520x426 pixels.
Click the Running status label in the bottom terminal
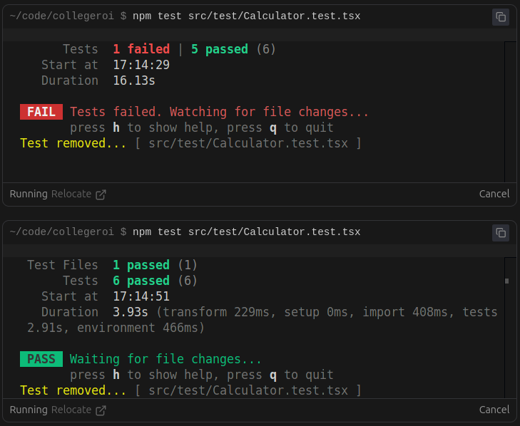pos(29,410)
